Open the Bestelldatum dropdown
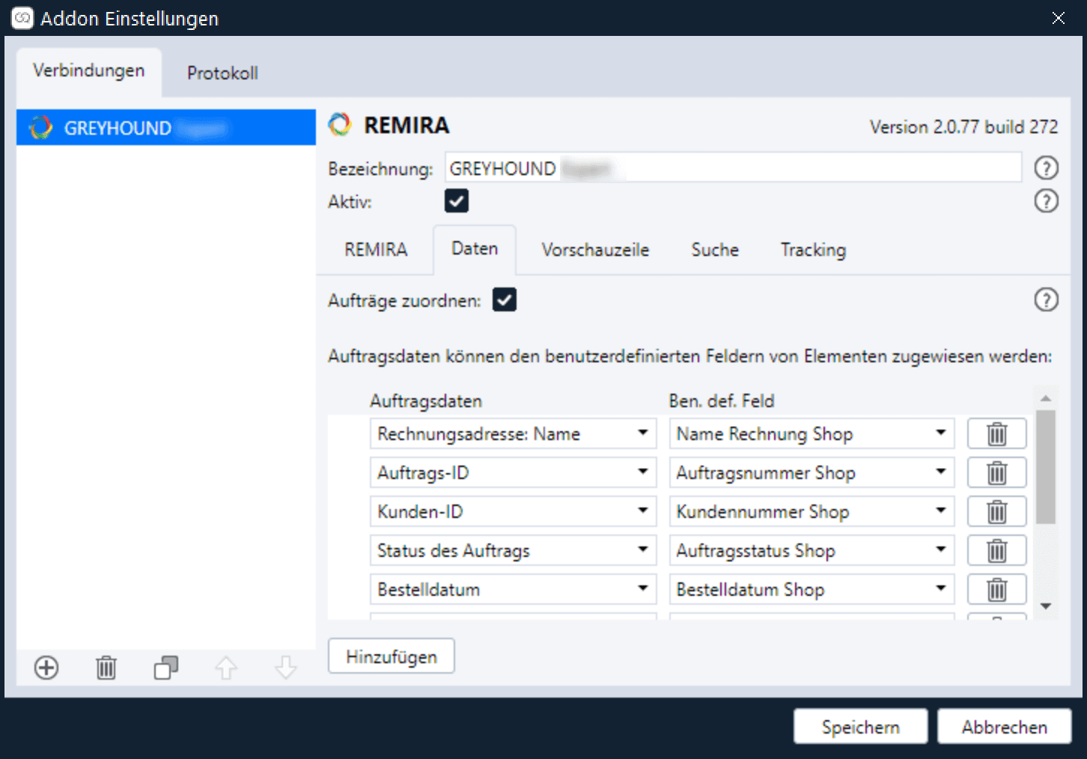 [x=513, y=589]
